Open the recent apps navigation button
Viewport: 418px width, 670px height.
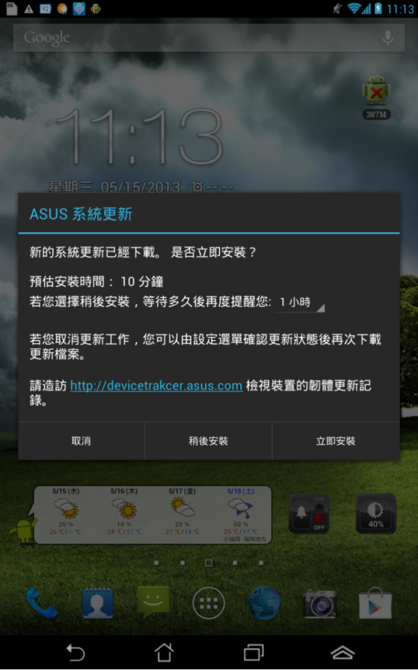(253, 652)
